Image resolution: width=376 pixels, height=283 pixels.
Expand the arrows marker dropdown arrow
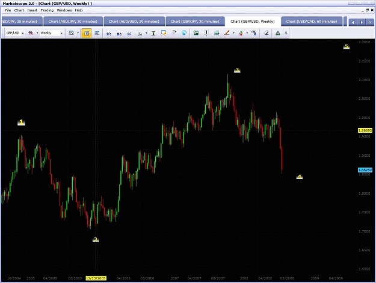[247, 33]
